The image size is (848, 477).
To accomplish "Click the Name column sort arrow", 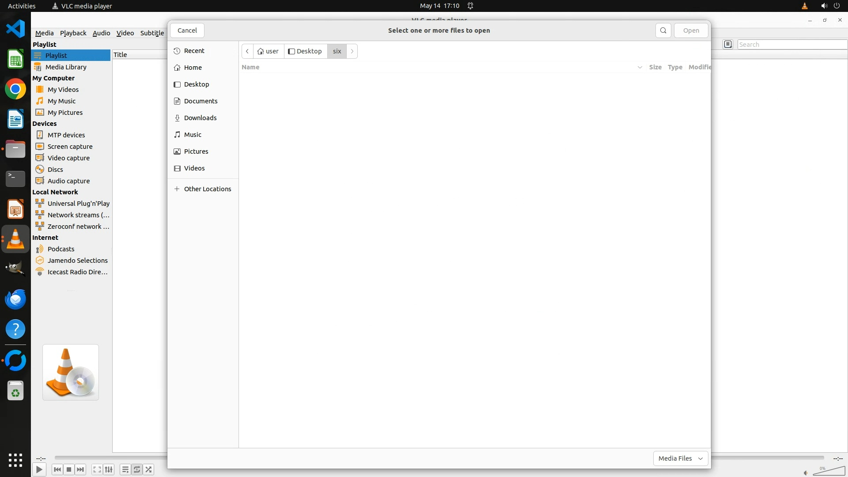I will point(640,67).
